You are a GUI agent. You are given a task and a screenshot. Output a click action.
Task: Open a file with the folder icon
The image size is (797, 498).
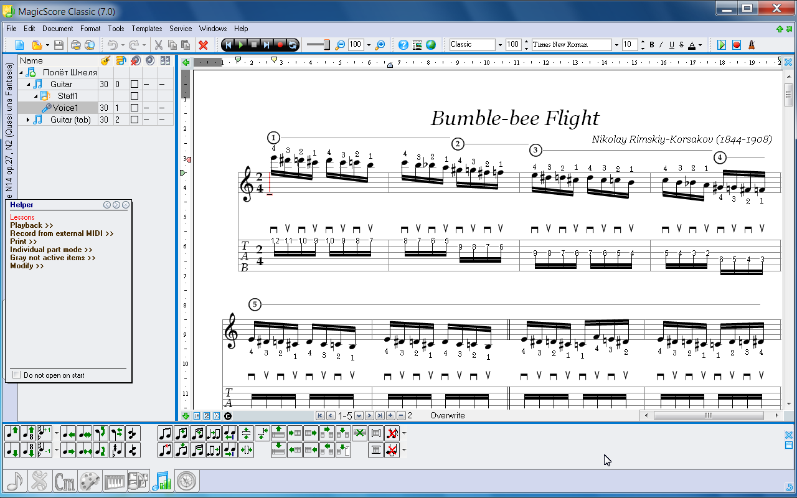pyautogui.click(x=37, y=45)
